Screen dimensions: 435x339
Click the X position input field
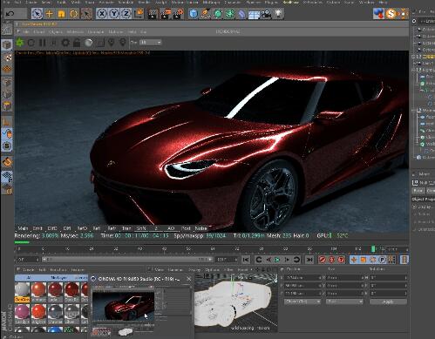pos(302,278)
